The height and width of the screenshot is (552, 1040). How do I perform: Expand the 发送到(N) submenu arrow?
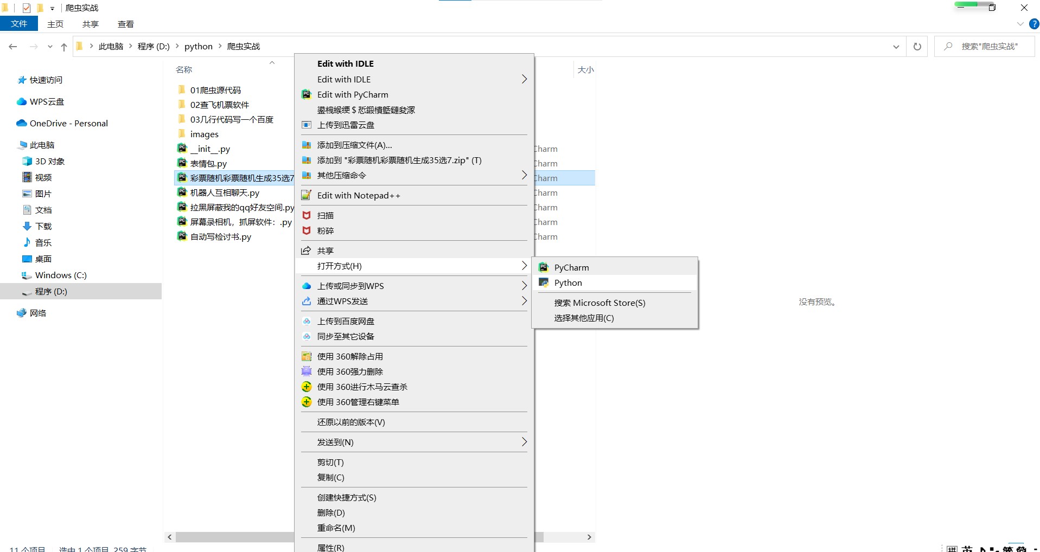point(524,442)
